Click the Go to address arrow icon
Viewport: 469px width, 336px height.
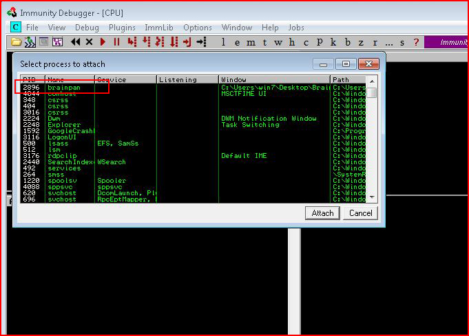coord(202,42)
